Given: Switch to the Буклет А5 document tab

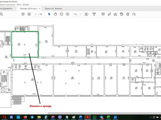Looking at the screenshot, I should [54, 9].
